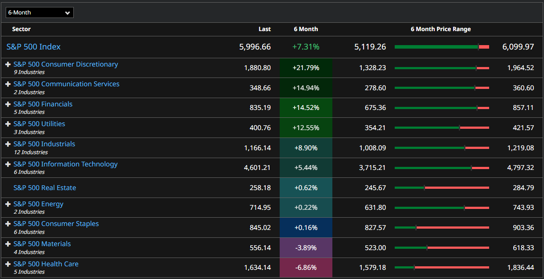Open S&P 500 Industrials link
Screen dimensions: 544x279
tap(44, 144)
